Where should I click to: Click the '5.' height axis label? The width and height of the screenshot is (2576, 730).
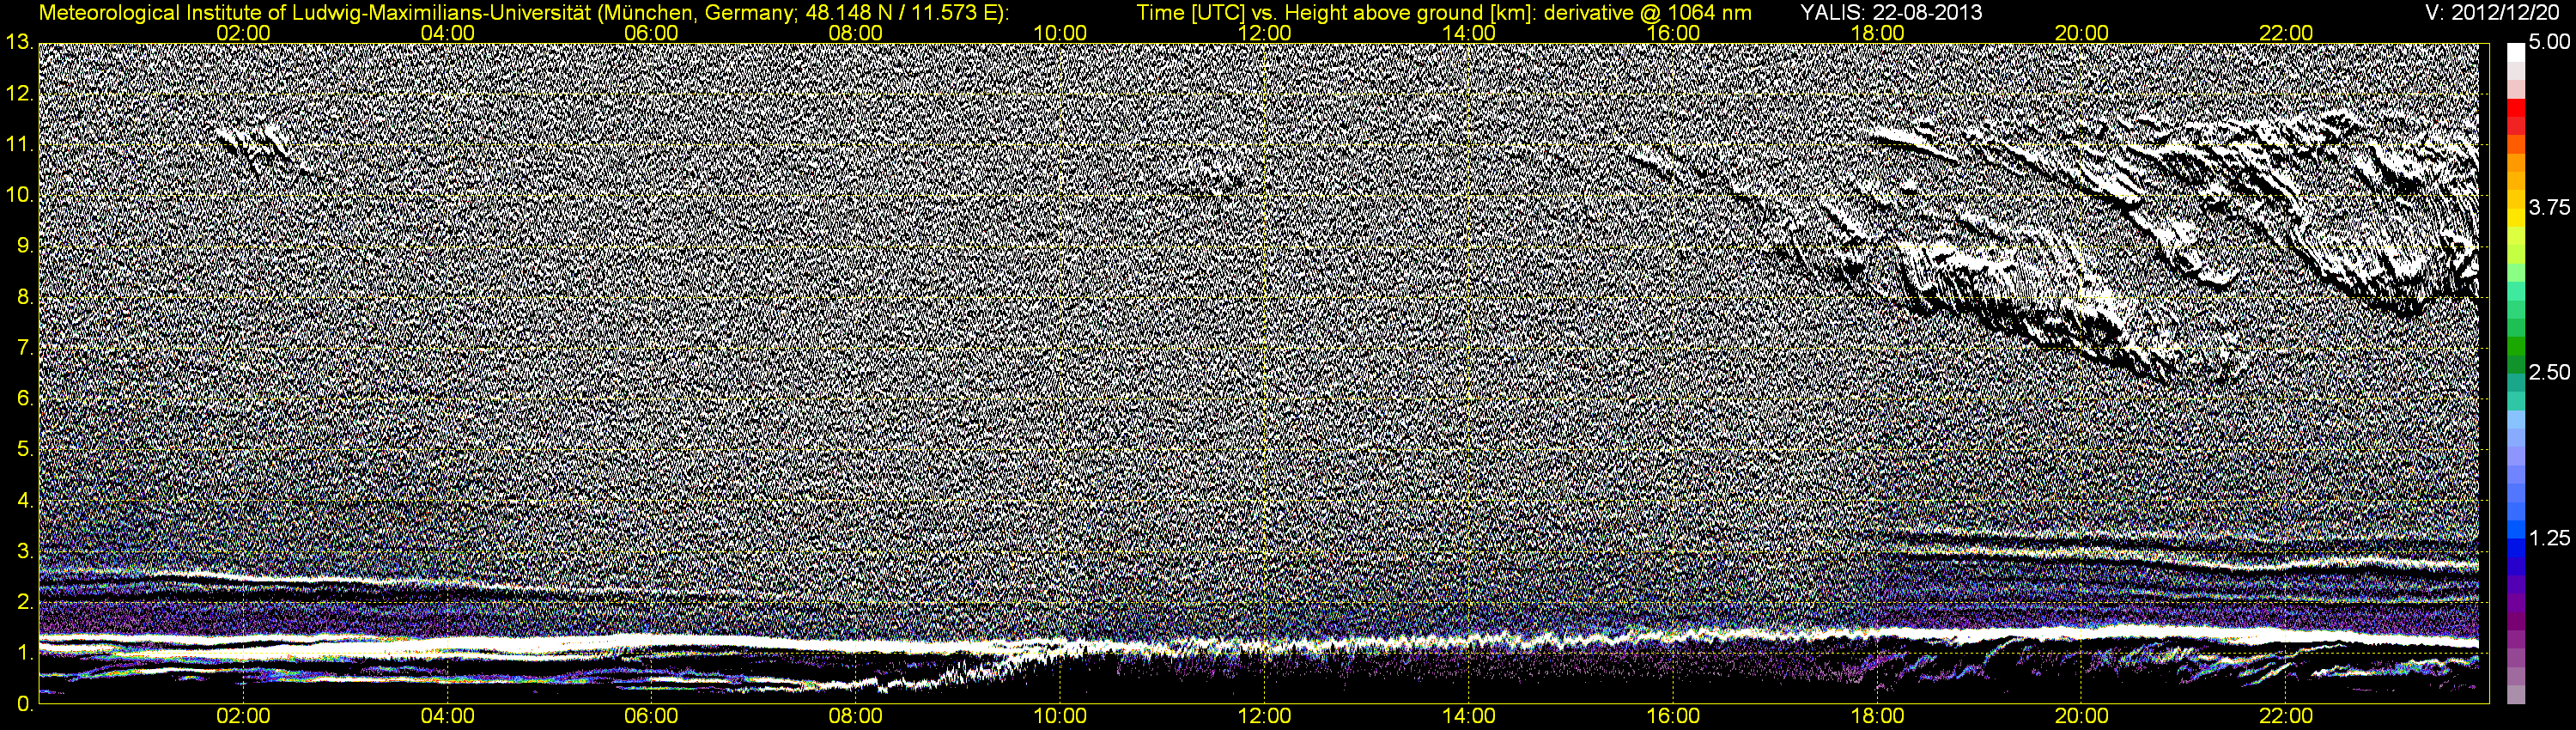25,451
